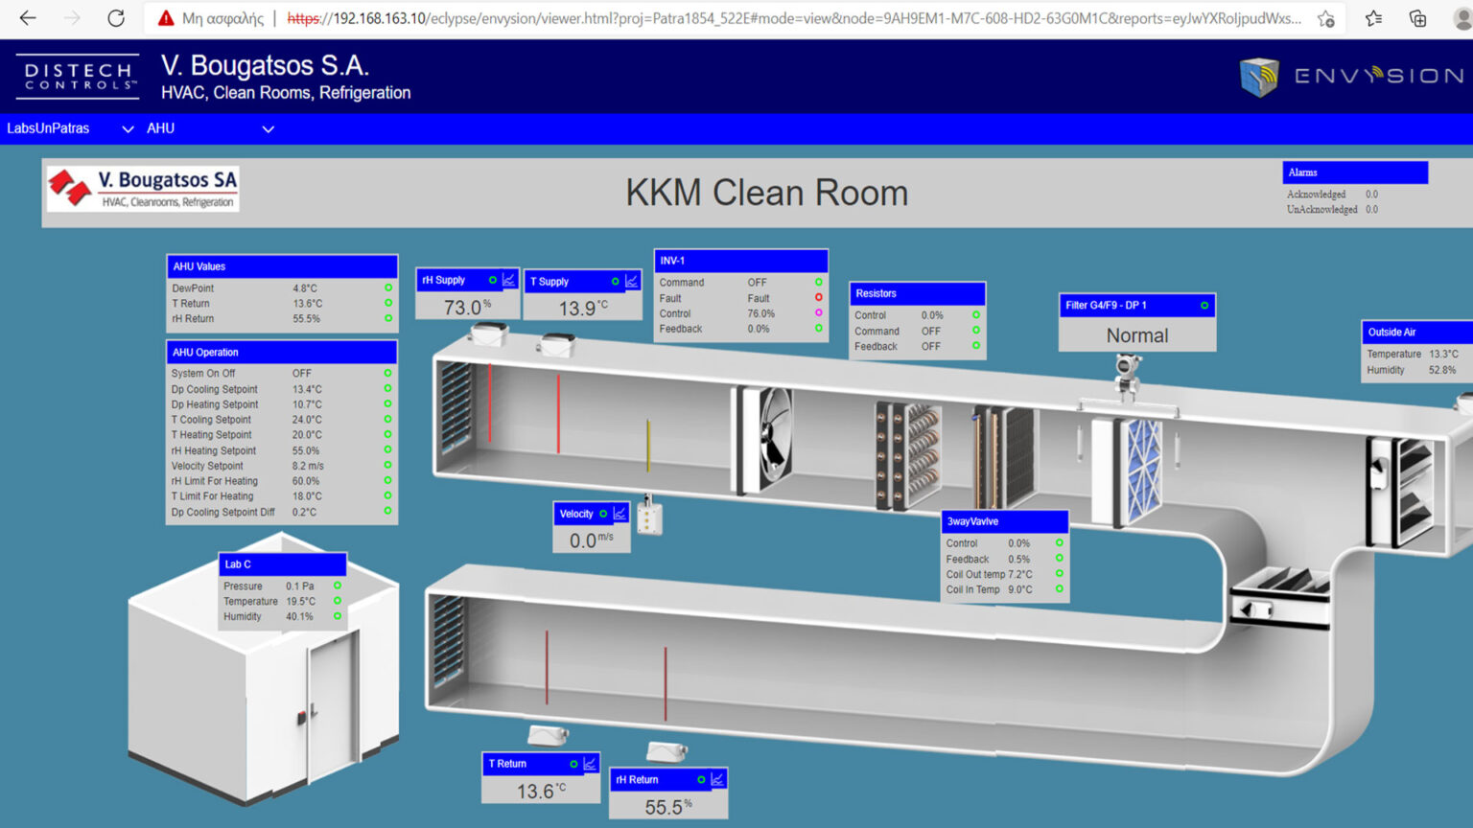
Task: Click INV-1 Control magenta indicator
Action: [x=819, y=312]
